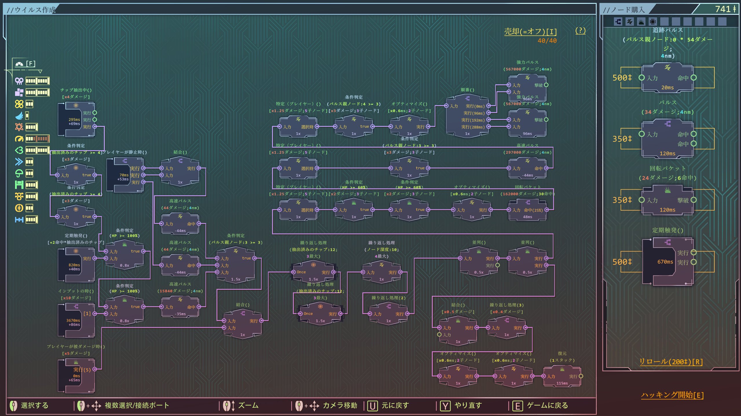Select the branch node filter icon
Image resolution: width=741 pixels, height=416 pixels.
click(618, 22)
